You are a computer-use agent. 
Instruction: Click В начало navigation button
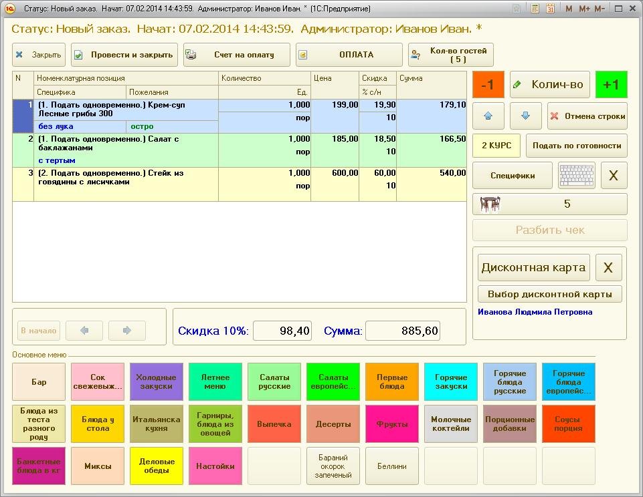[39, 331]
